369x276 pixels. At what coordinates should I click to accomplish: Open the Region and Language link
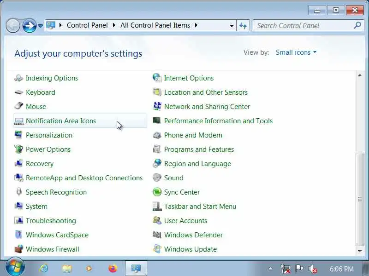click(x=198, y=164)
